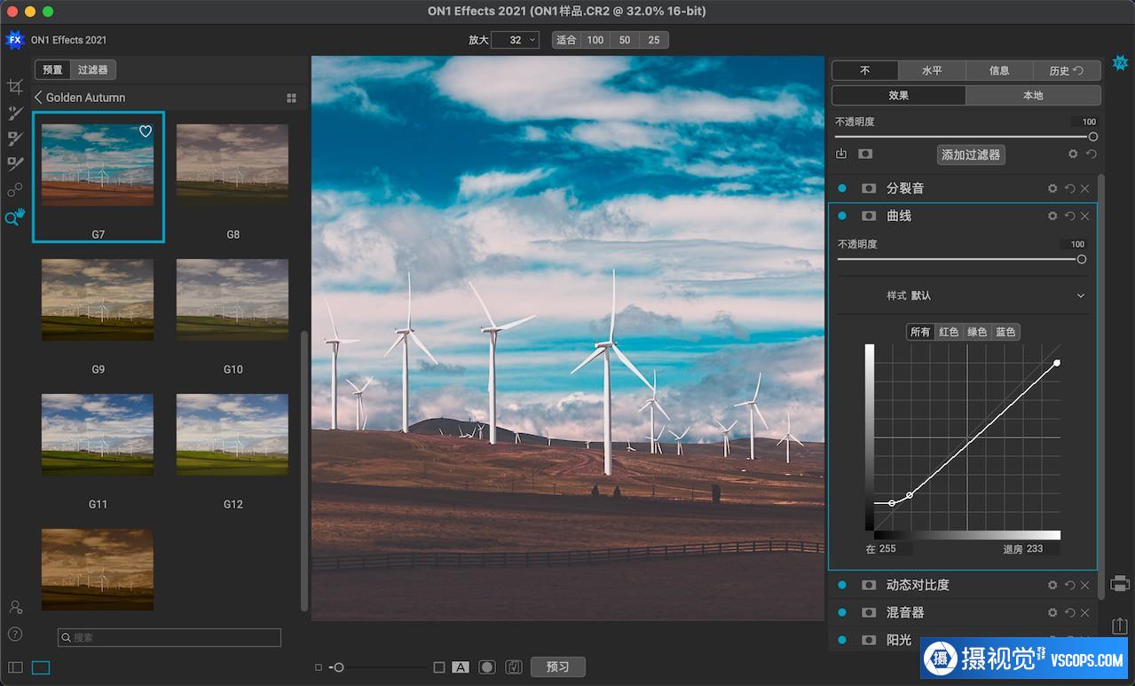This screenshot has height=686, width=1135.
Task: Click the 添加过滤器 button
Action: tap(971, 154)
